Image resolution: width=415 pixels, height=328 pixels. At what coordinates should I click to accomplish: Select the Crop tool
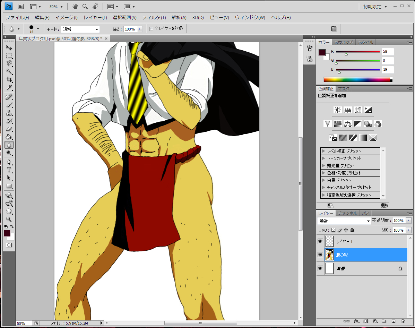point(9,79)
